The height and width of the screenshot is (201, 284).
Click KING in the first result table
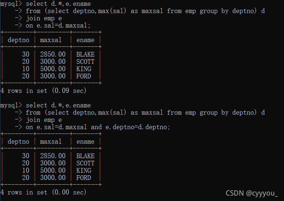(x=84, y=69)
